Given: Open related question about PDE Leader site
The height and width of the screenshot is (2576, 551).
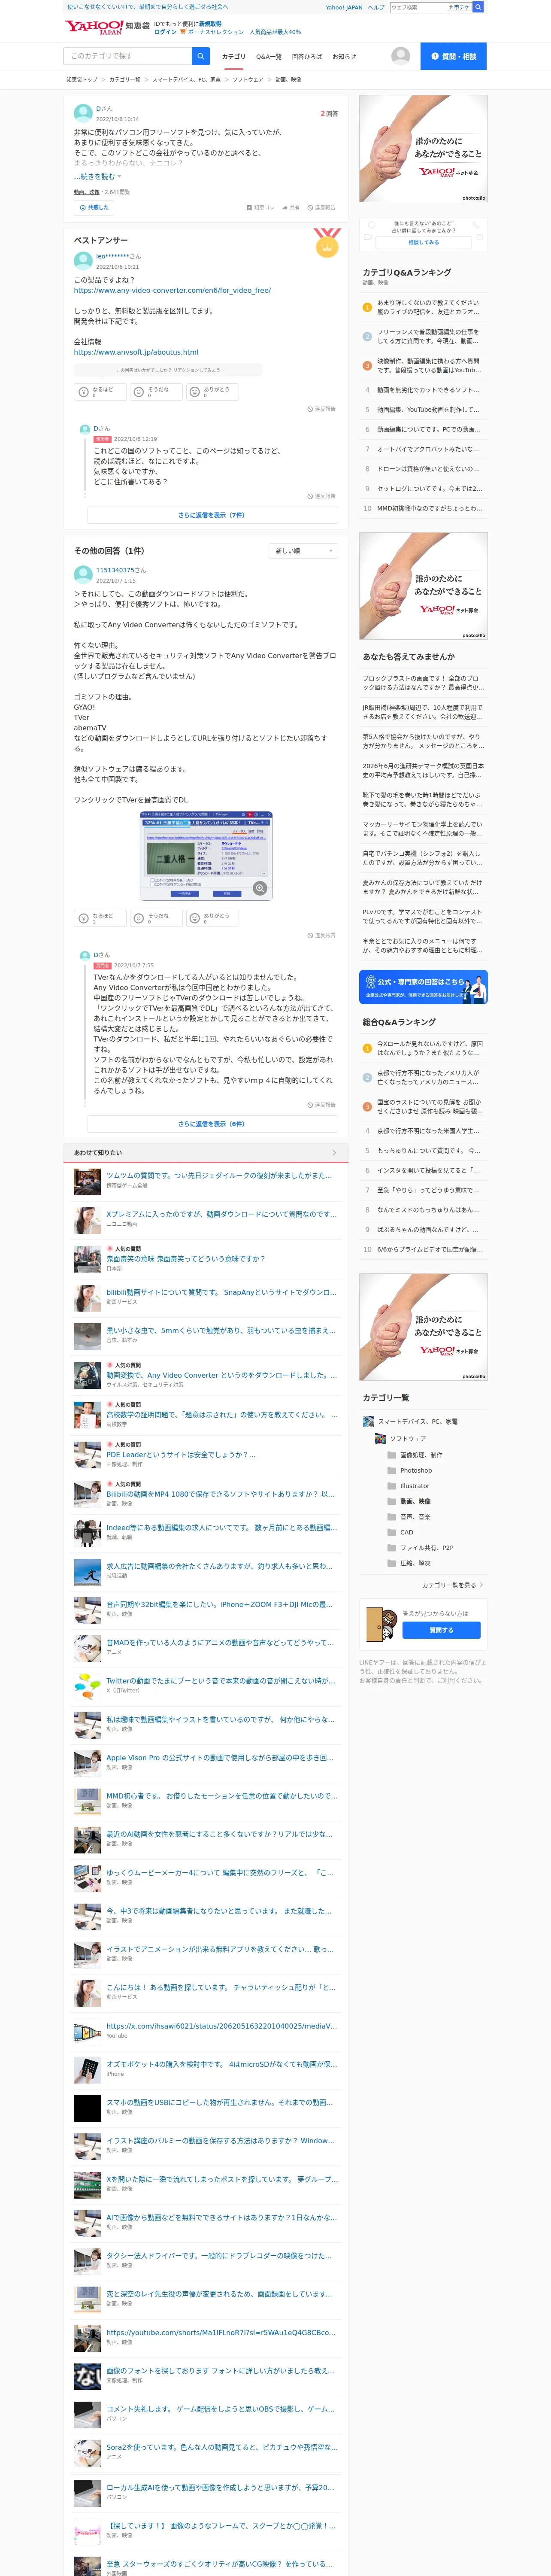Looking at the screenshot, I should 181,1455.
